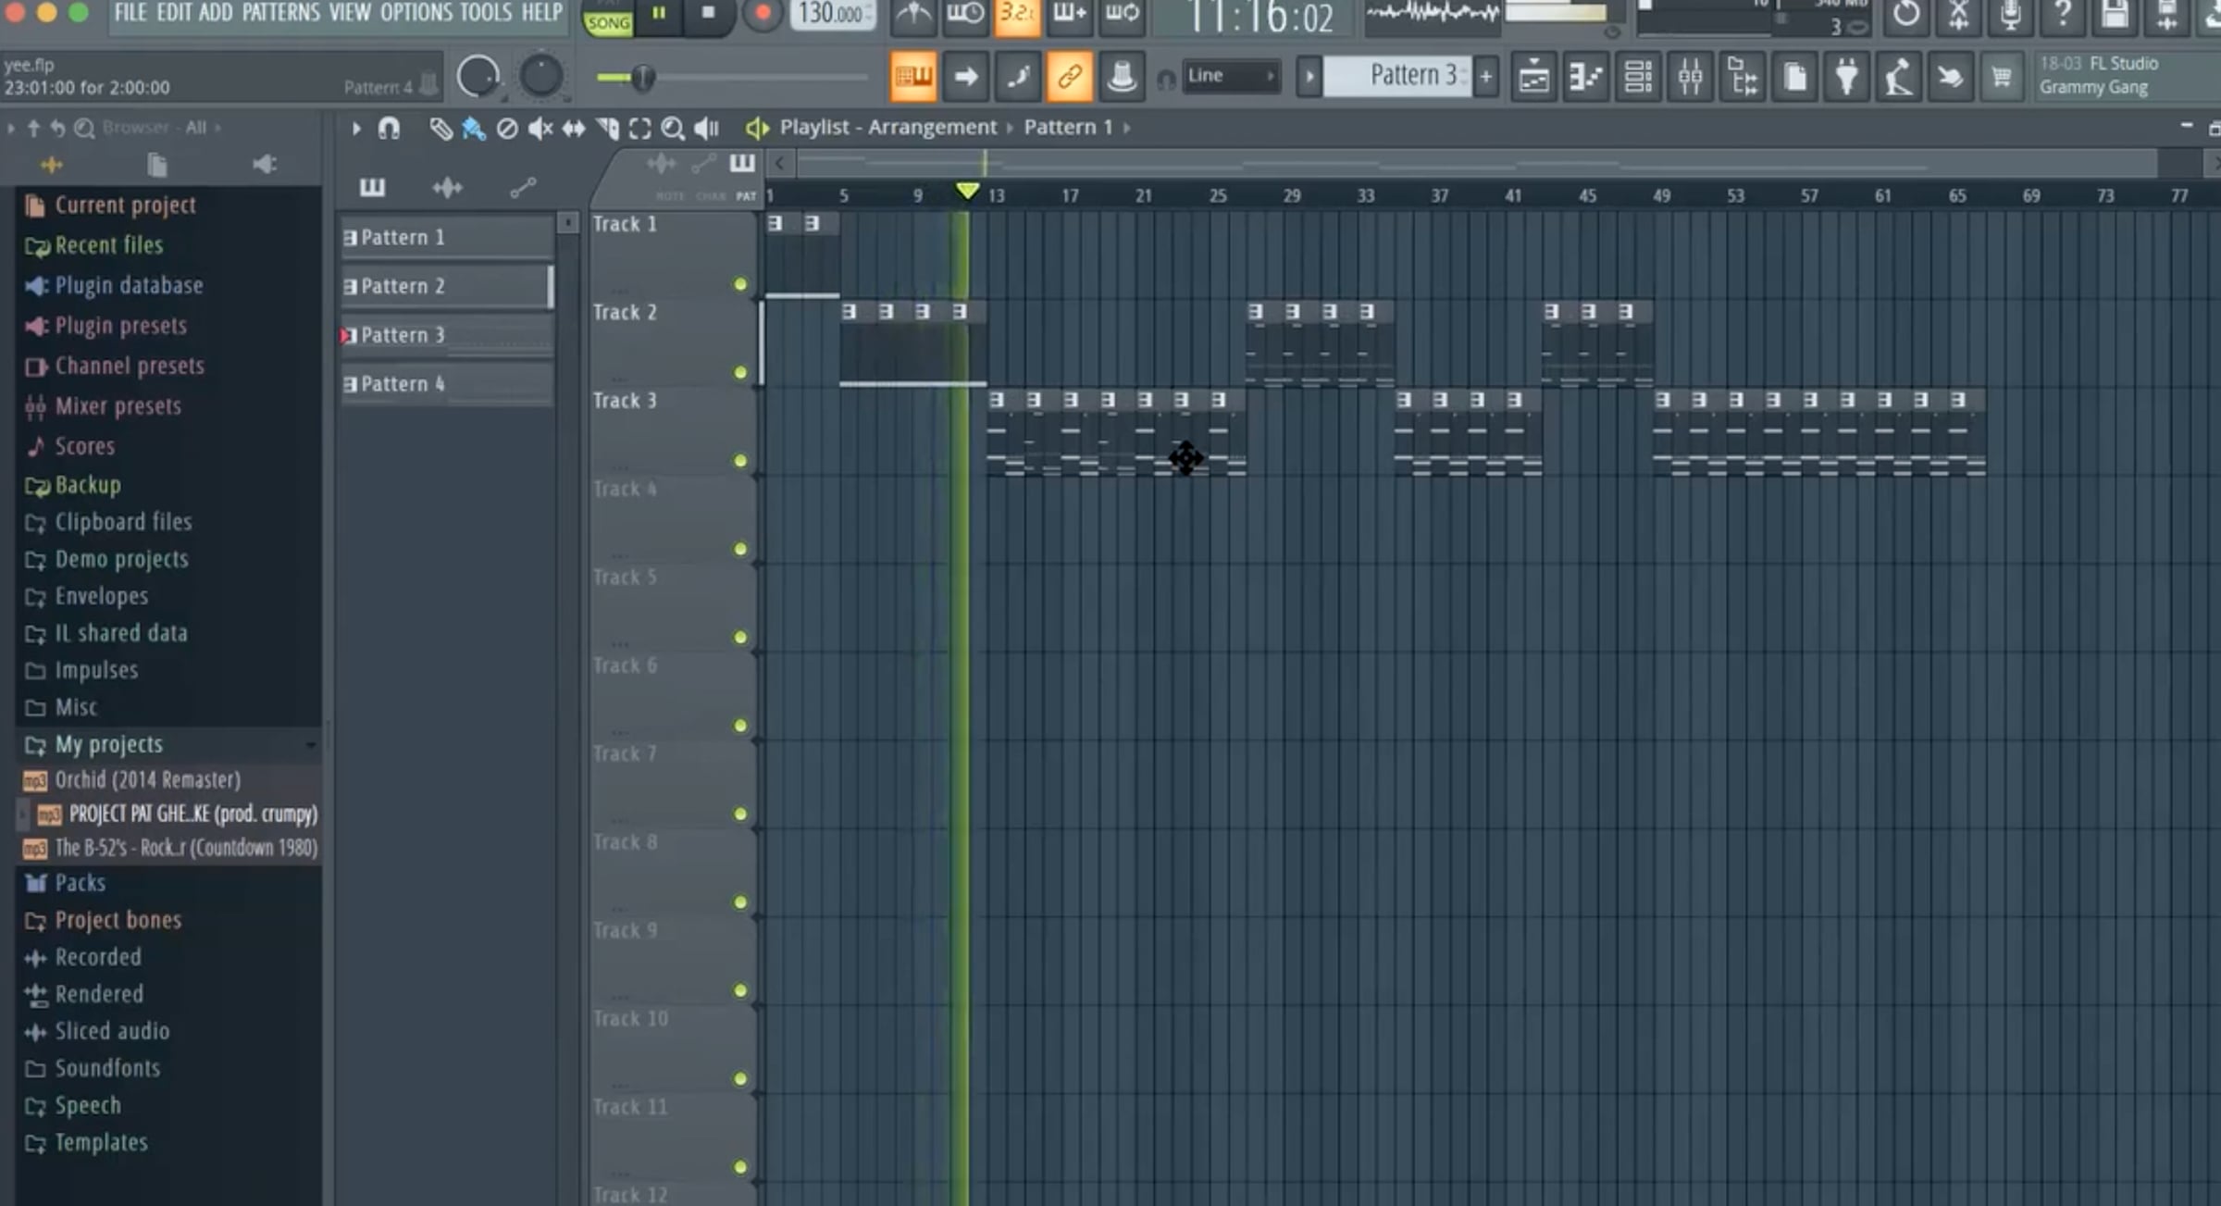Viewport: 2221px width, 1206px height.
Task: Open the VIEW menu
Action: [350, 13]
